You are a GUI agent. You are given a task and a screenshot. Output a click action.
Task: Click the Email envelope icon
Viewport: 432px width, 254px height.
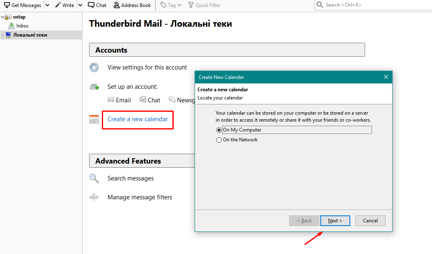click(111, 99)
